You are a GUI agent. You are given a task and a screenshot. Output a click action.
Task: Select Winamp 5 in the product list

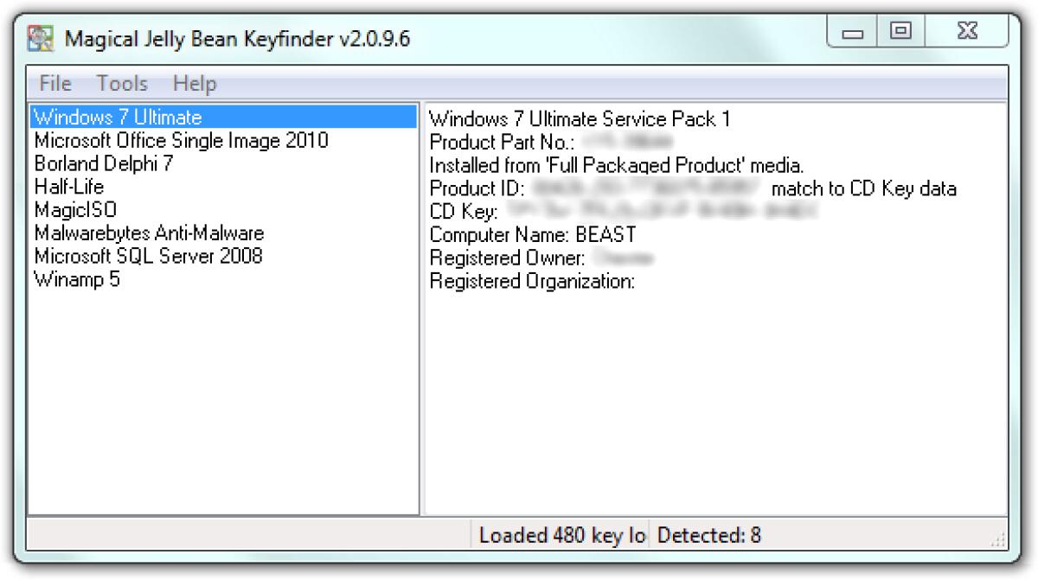(x=76, y=279)
